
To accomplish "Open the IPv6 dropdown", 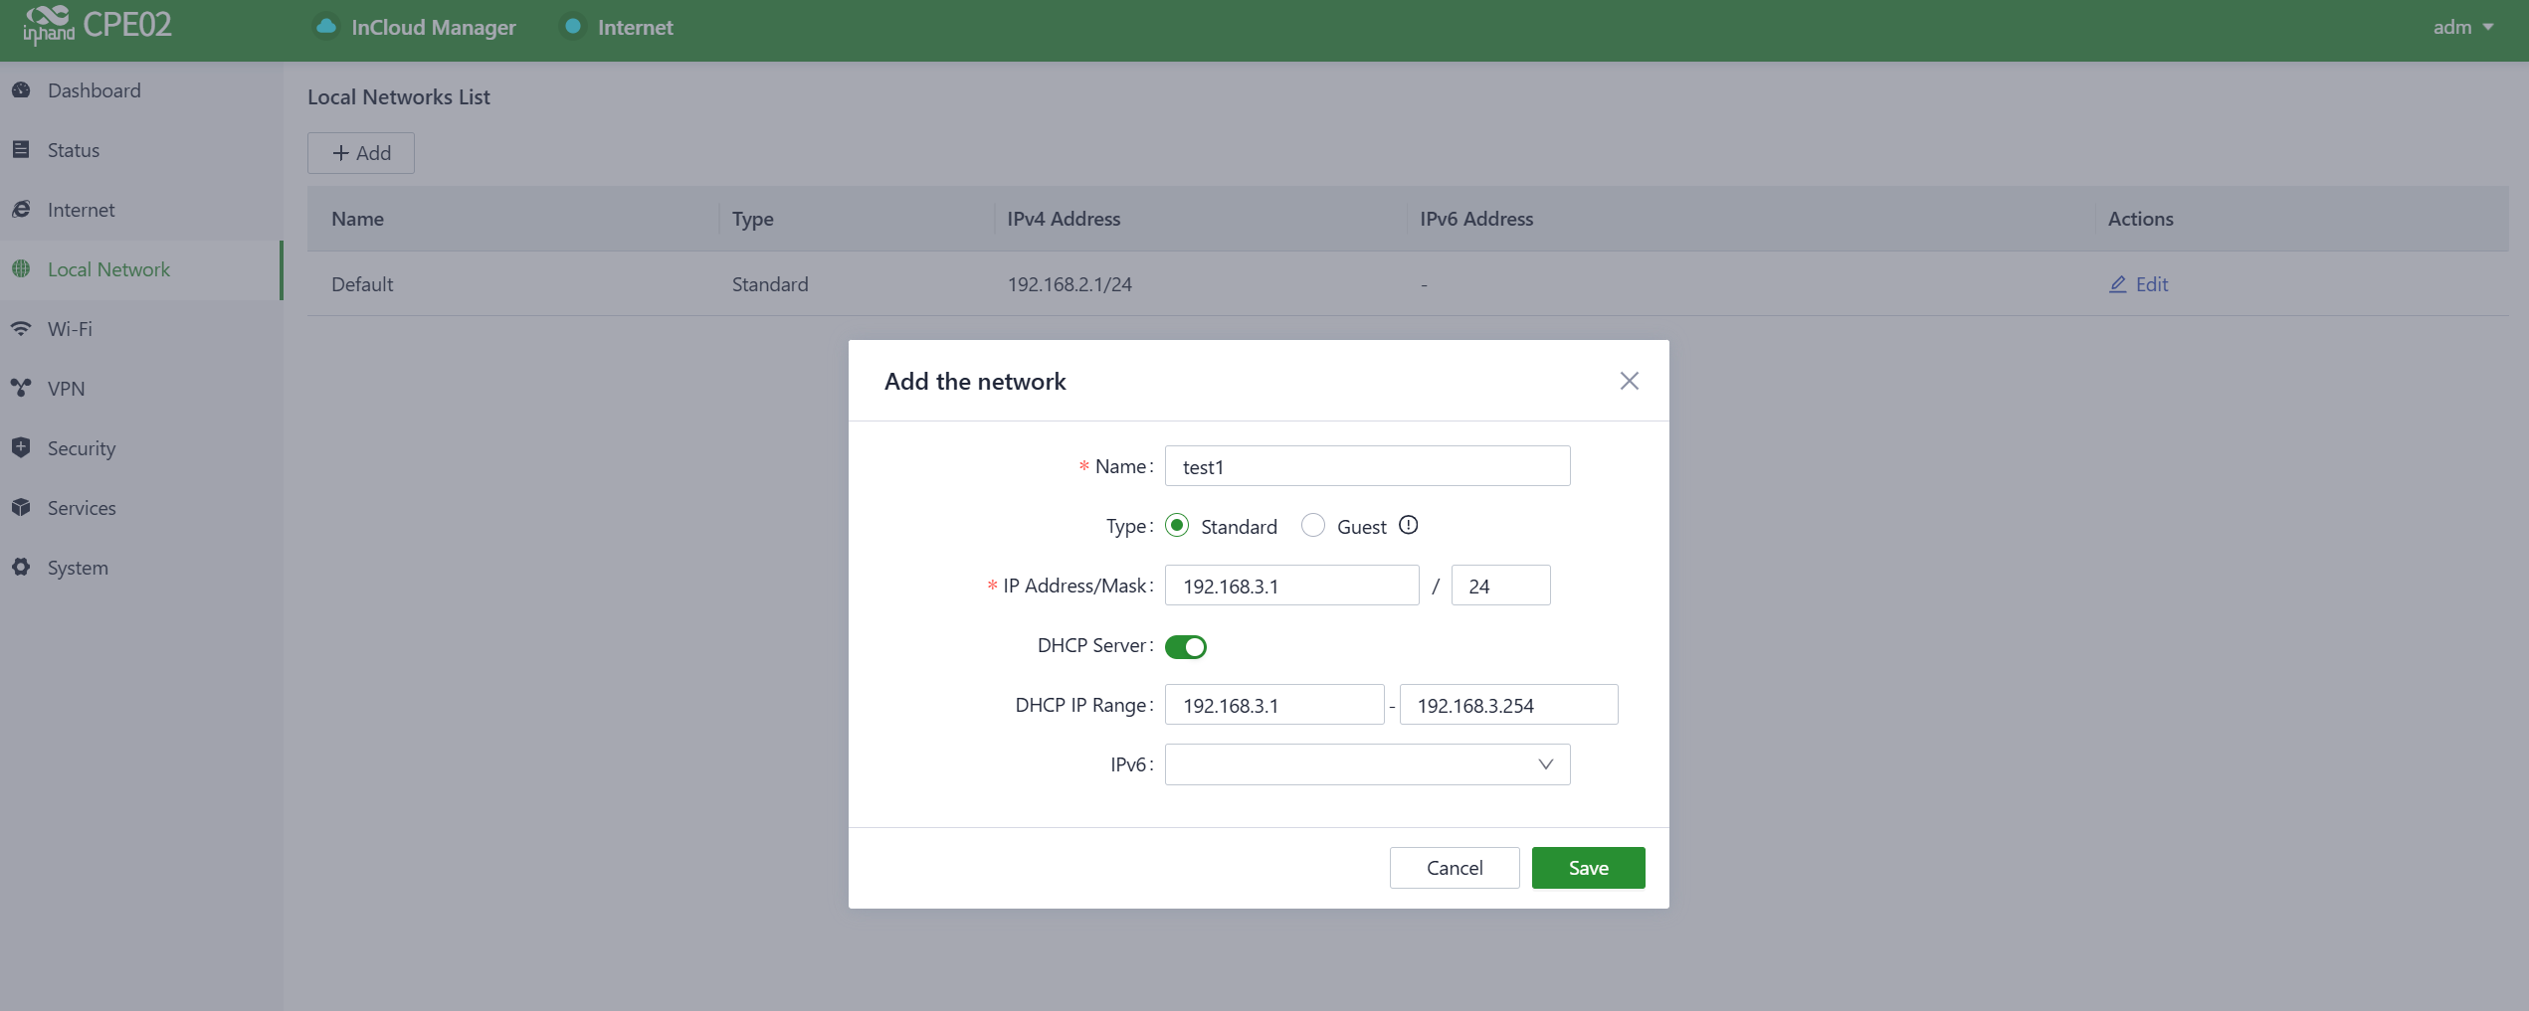I will pos(1367,764).
